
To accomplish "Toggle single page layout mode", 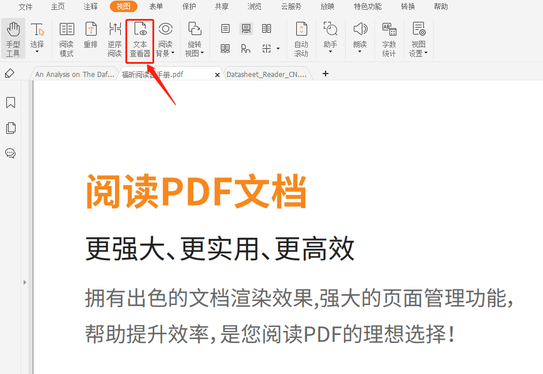I will pyautogui.click(x=225, y=28).
